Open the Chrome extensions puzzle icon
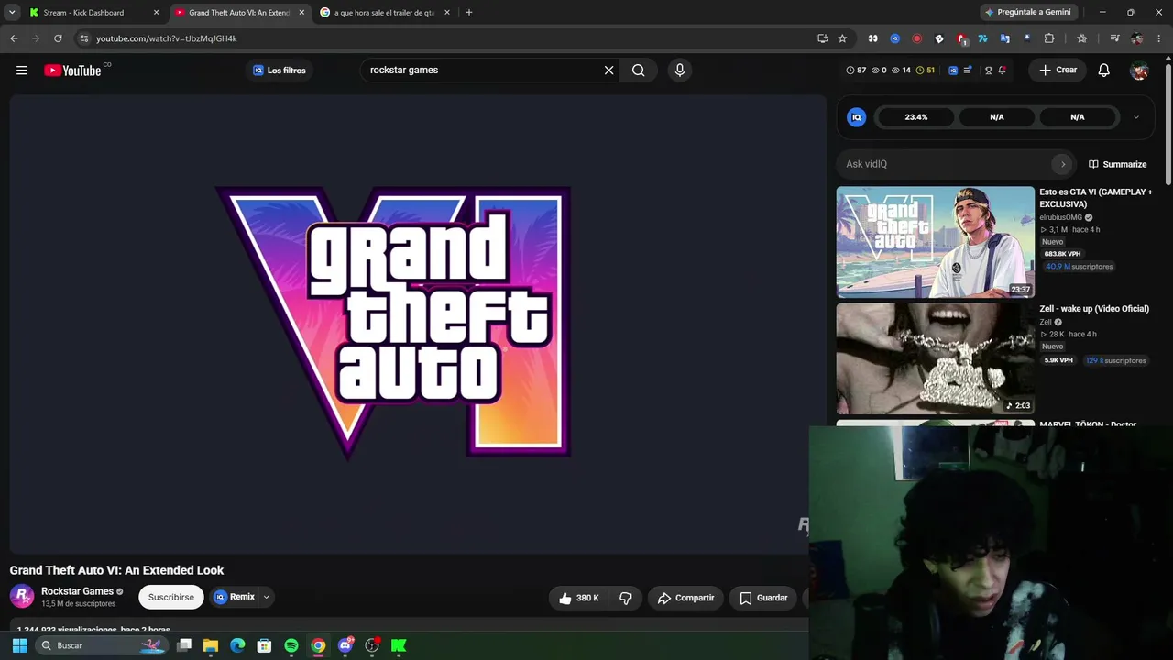Image resolution: width=1173 pixels, height=660 pixels. point(1049,38)
